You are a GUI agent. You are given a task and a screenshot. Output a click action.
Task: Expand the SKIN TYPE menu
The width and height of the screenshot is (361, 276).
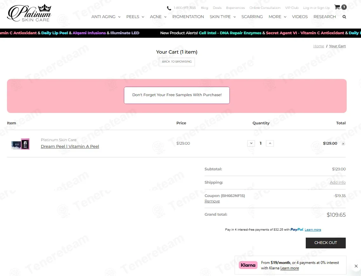click(223, 17)
